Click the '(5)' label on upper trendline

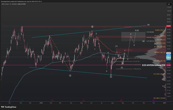[x=148, y=25]
